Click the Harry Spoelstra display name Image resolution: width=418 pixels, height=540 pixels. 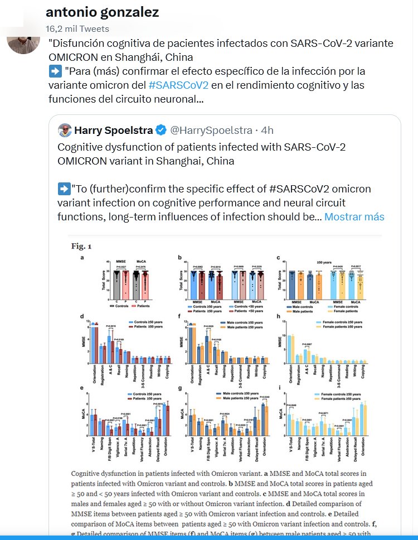click(x=113, y=131)
